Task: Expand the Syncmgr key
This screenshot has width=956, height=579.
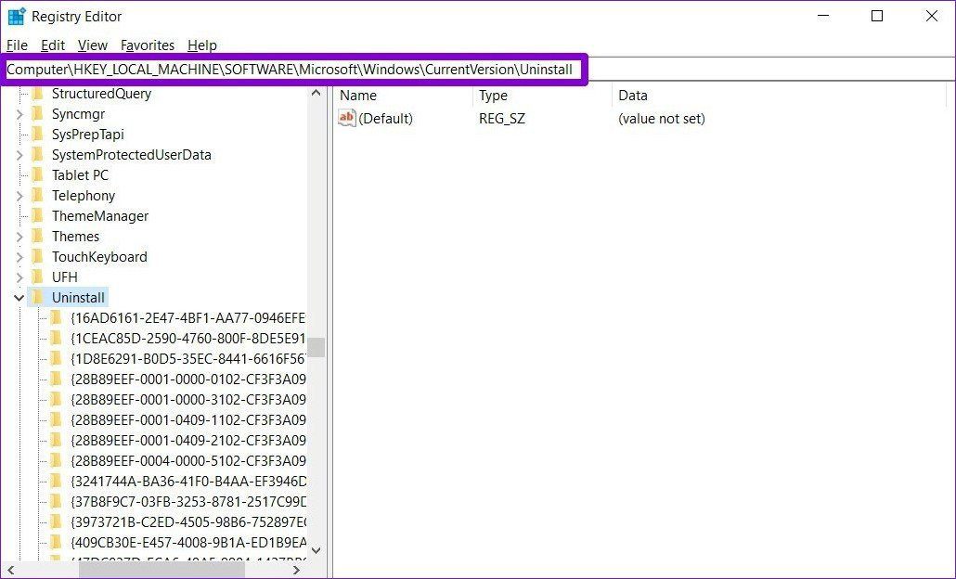Action: pyautogui.click(x=19, y=114)
